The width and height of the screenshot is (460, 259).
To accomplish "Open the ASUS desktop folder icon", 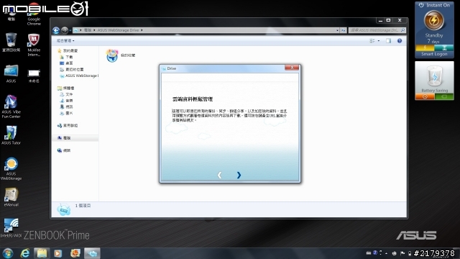I will click(x=11, y=73).
